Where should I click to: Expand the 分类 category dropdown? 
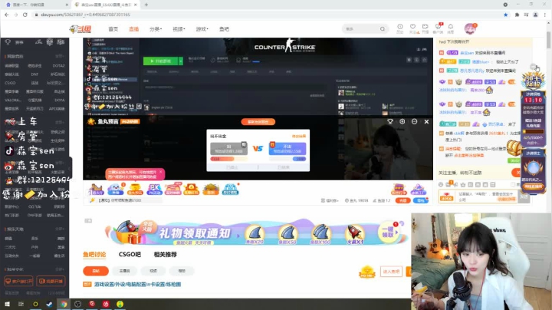[x=155, y=29]
